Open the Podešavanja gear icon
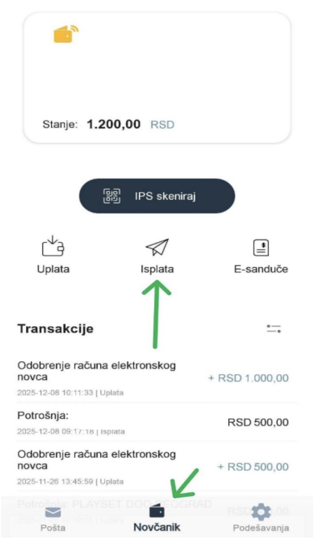 point(261,512)
